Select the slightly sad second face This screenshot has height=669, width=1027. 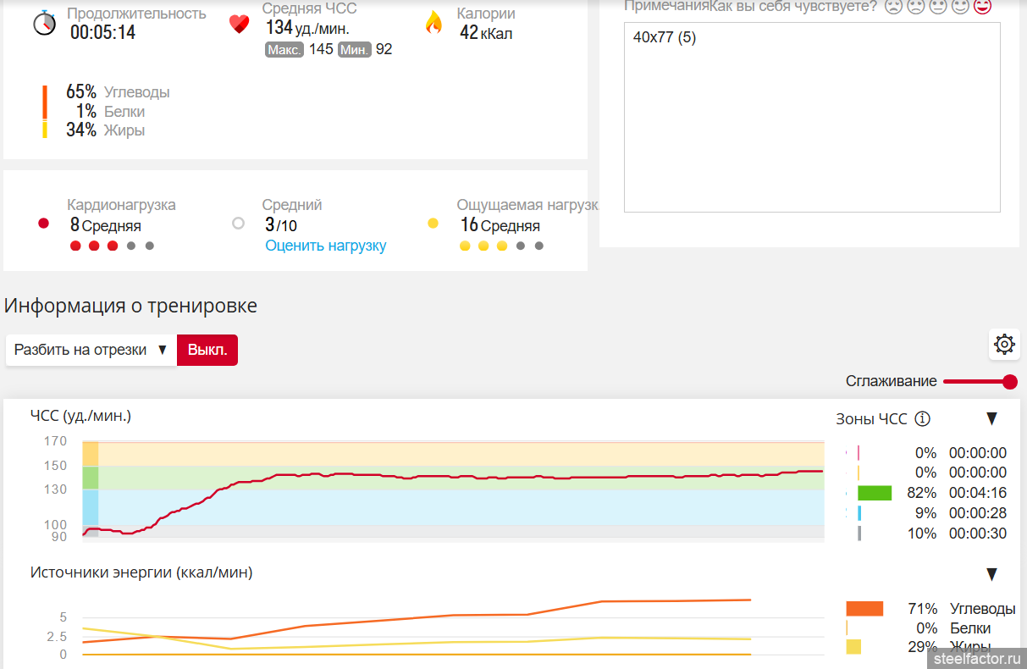click(x=915, y=7)
